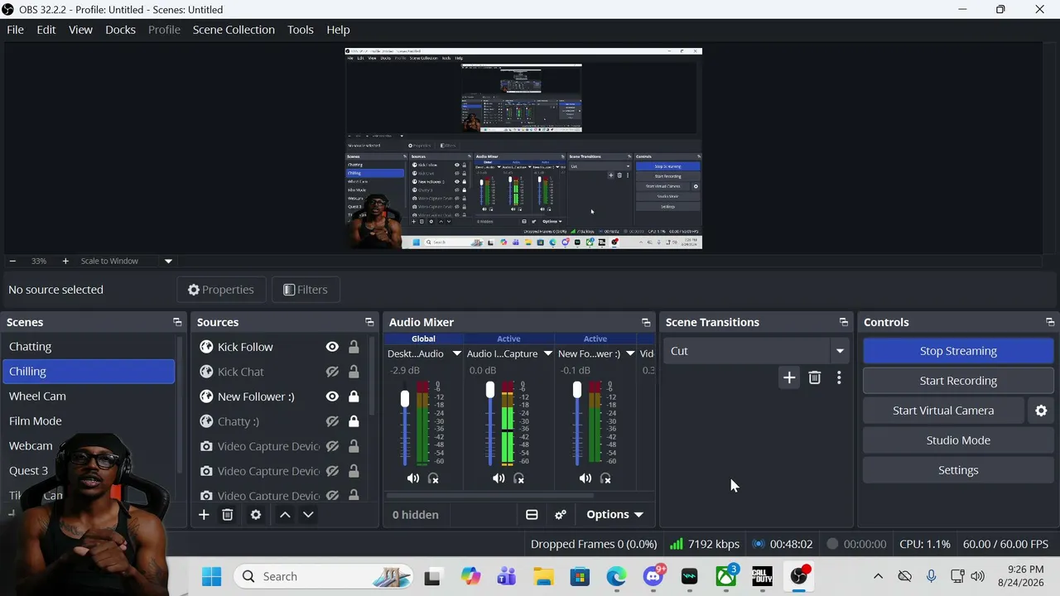The height and width of the screenshot is (596, 1060).
Task: Hide the Kick Follow source
Action: [x=332, y=347]
